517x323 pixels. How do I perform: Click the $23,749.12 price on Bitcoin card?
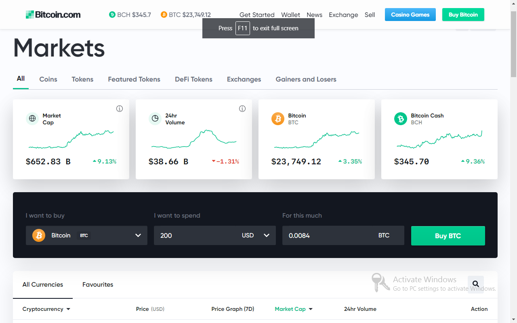(296, 161)
